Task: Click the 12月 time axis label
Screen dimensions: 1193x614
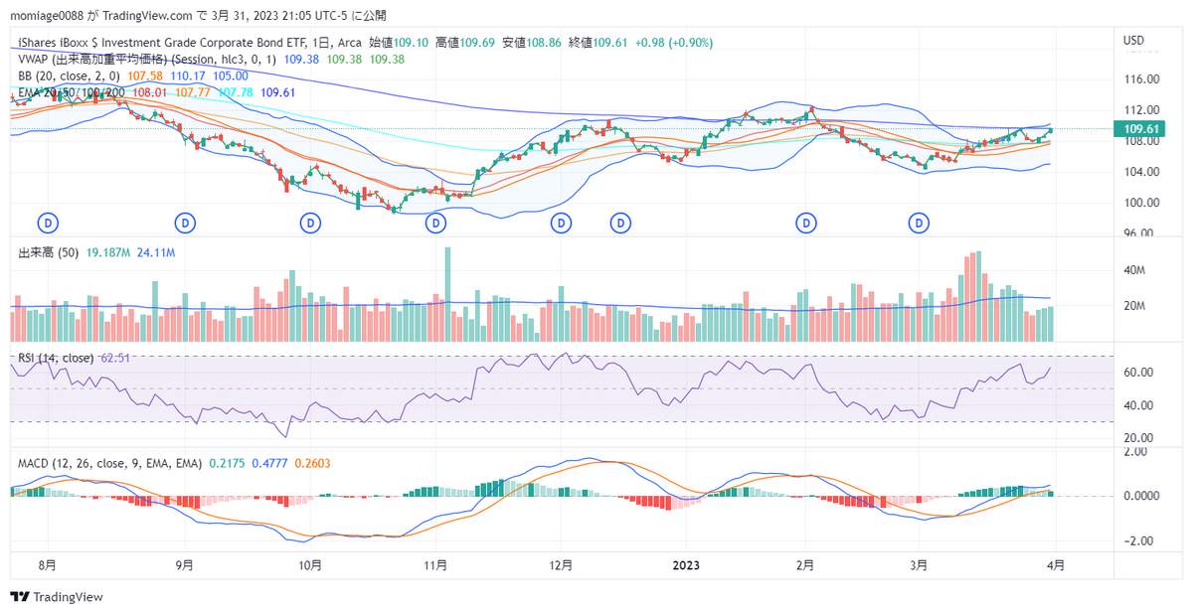Action: 562,564
